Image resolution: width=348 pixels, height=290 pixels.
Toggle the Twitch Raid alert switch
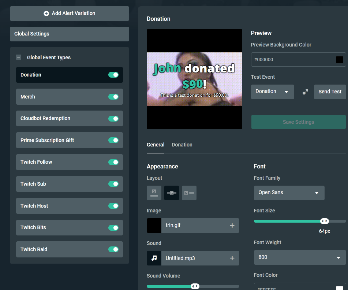pyautogui.click(x=113, y=249)
